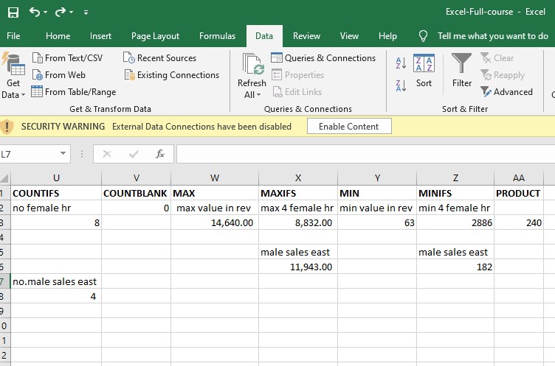Switch to the Review tab
Image resolution: width=555 pixels, height=366 pixels.
(306, 36)
